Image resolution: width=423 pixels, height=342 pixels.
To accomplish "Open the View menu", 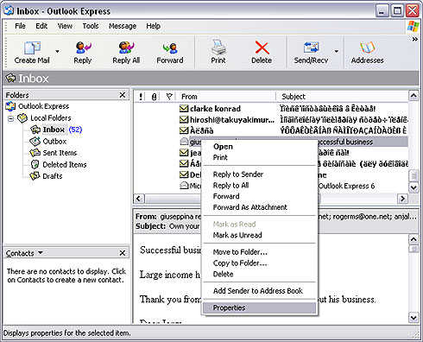I will 65,26.
